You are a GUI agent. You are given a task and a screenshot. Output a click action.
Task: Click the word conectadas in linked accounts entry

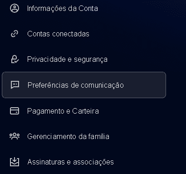(x=71, y=34)
